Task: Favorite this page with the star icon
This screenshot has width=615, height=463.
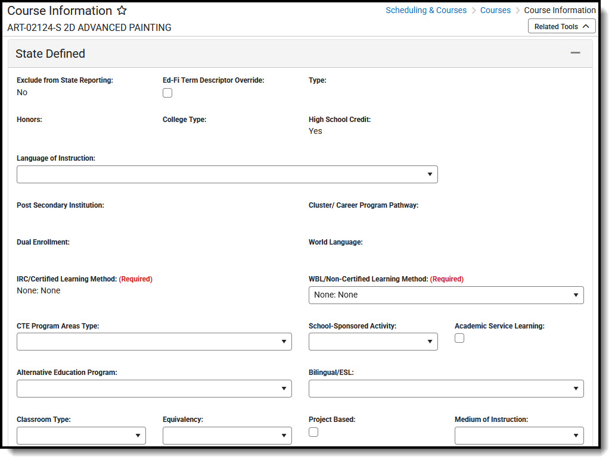Action: tap(122, 11)
